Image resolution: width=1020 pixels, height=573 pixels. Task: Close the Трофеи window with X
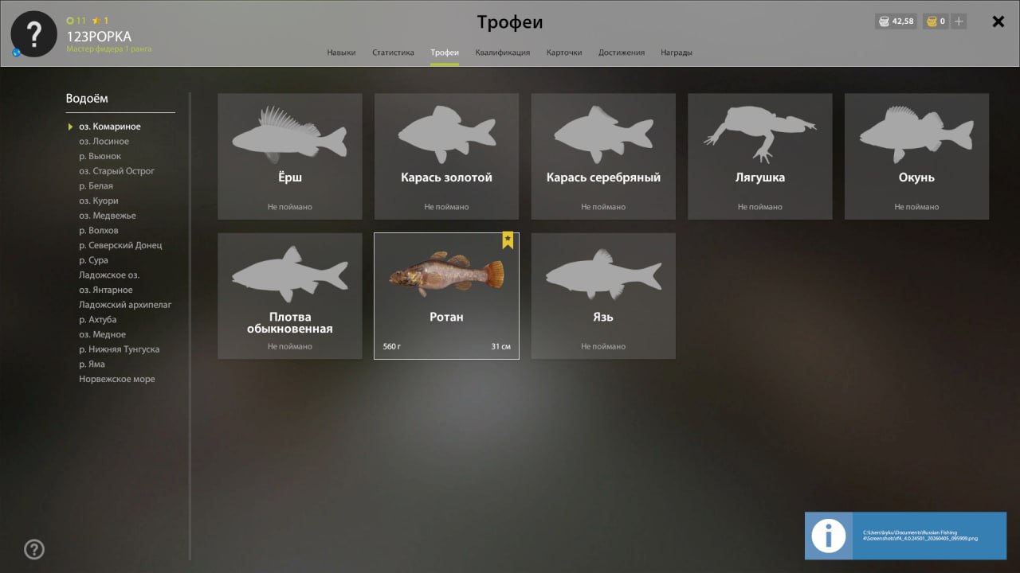pos(998,21)
